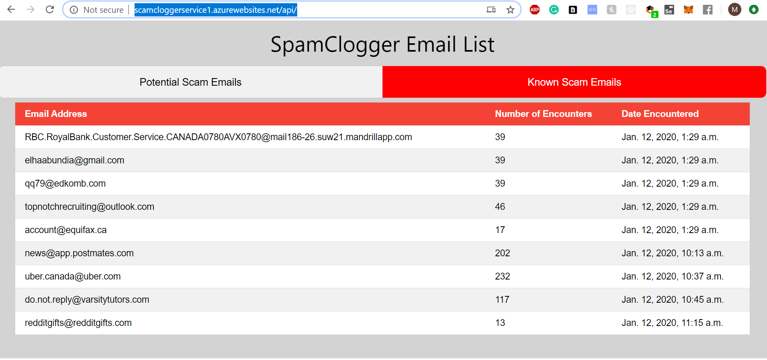Select the topnotchrecruiting@outlook.com email
Image resolution: width=767 pixels, height=360 pixels.
coord(89,207)
